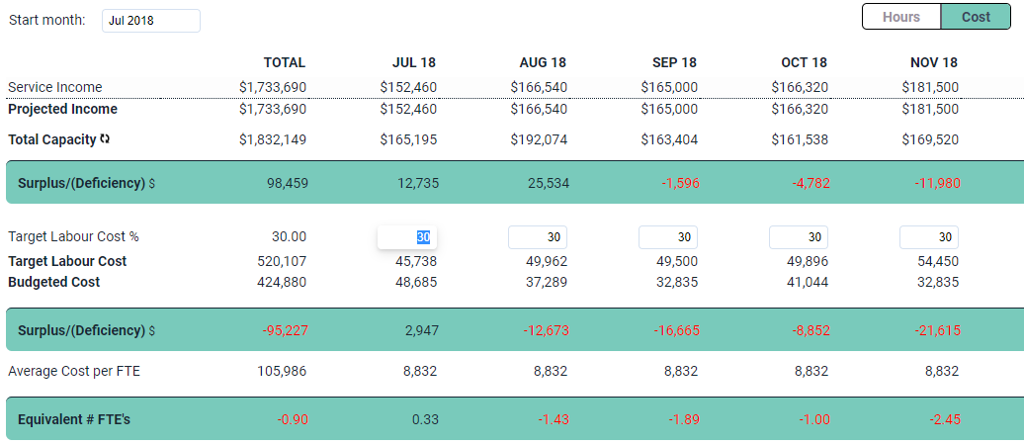Click Jul 18 Target Labour Cost 45,738
The height and width of the screenshot is (444, 1024).
(x=416, y=261)
